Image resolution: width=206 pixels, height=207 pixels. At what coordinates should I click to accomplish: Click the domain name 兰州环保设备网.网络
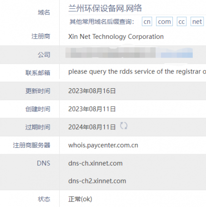105,8
